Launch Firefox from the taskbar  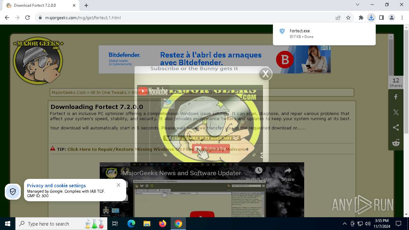[163, 224]
